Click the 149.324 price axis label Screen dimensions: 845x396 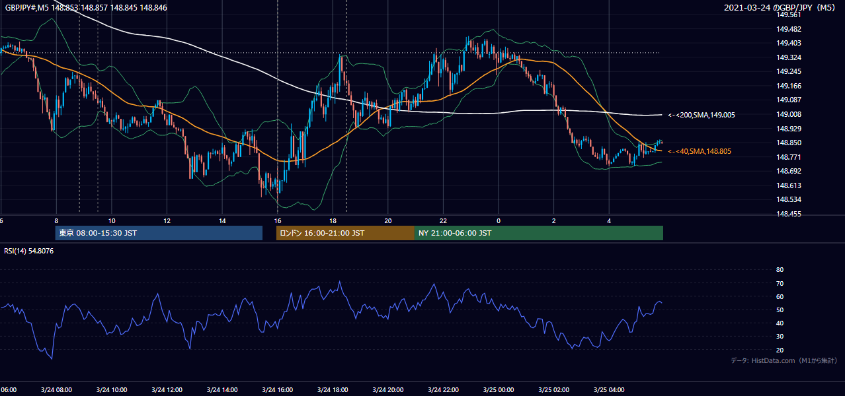(x=788, y=57)
